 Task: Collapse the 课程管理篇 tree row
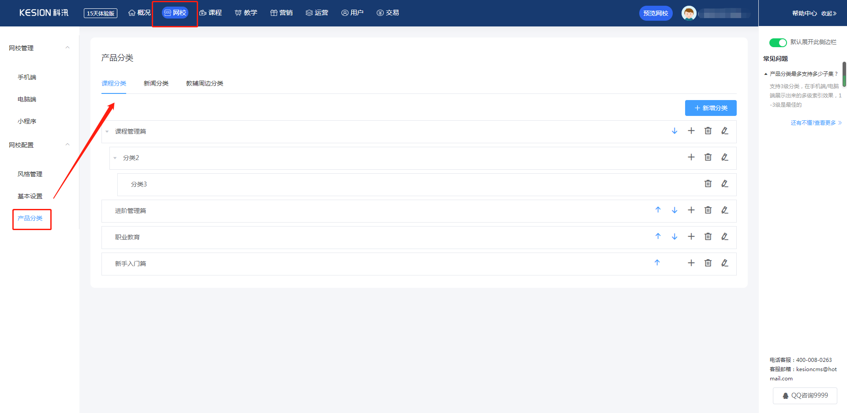click(107, 132)
